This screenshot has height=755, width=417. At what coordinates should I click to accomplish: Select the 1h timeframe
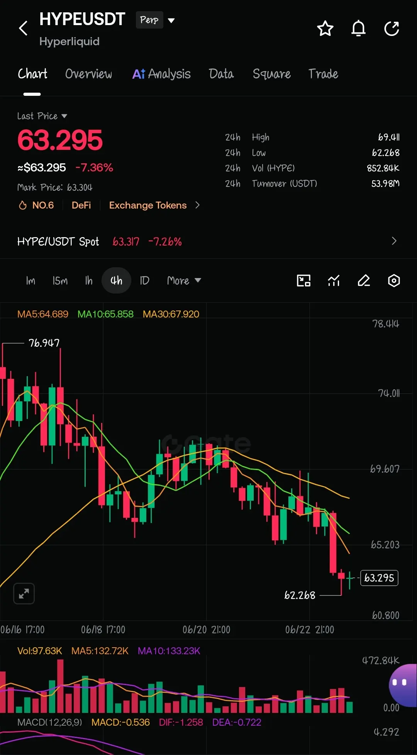coord(89,281)
